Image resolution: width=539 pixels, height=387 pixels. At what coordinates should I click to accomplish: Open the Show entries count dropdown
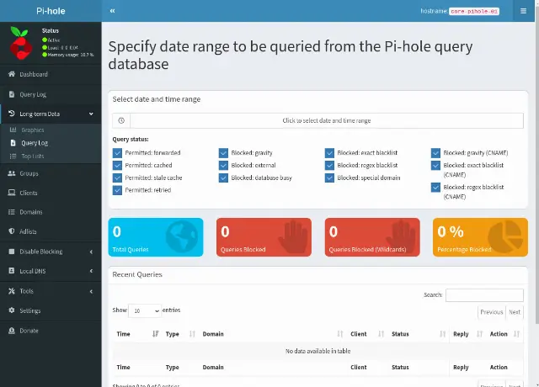[x=145, y=310]
